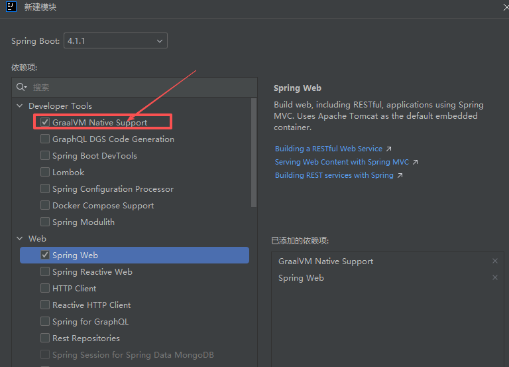Image resolution: width=509 pixels, height=367 pixels.
Task: Select the HTTP Client row label
Action: click(x=74, y=288)
